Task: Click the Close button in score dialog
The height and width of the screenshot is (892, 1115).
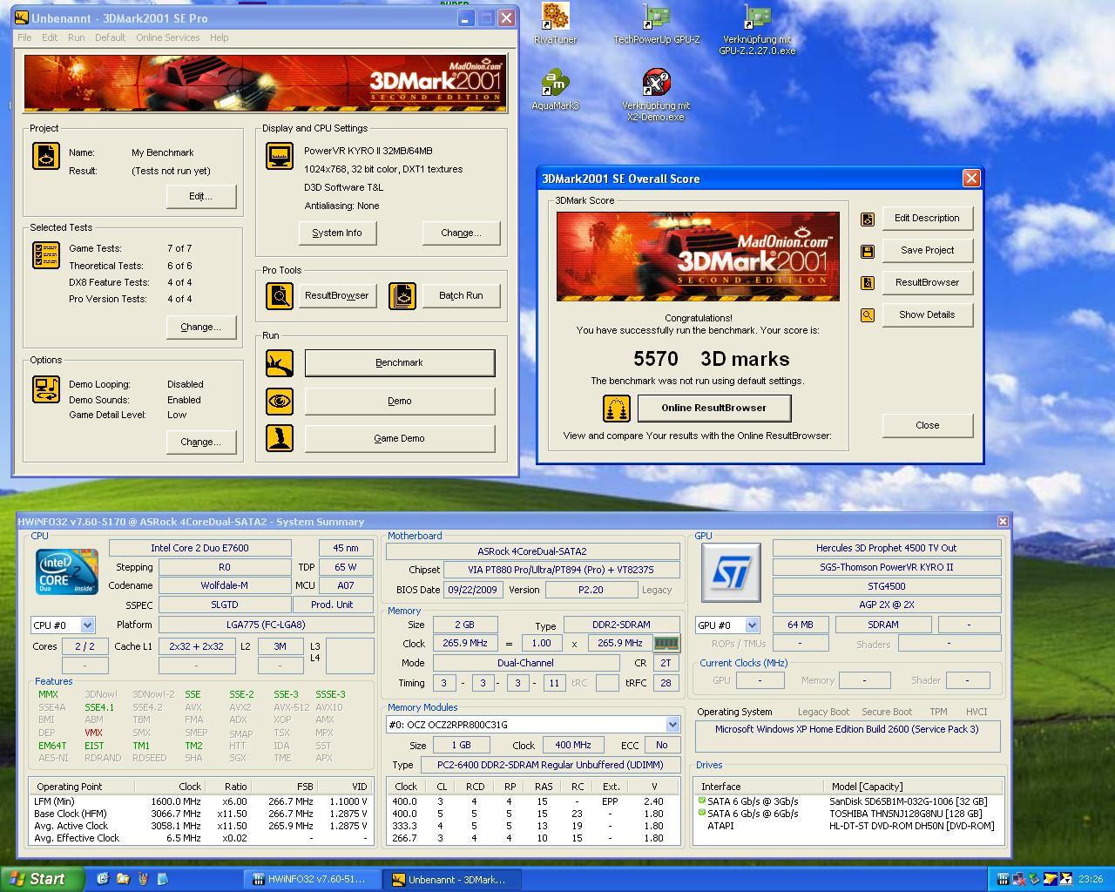Action: (928, 425)
